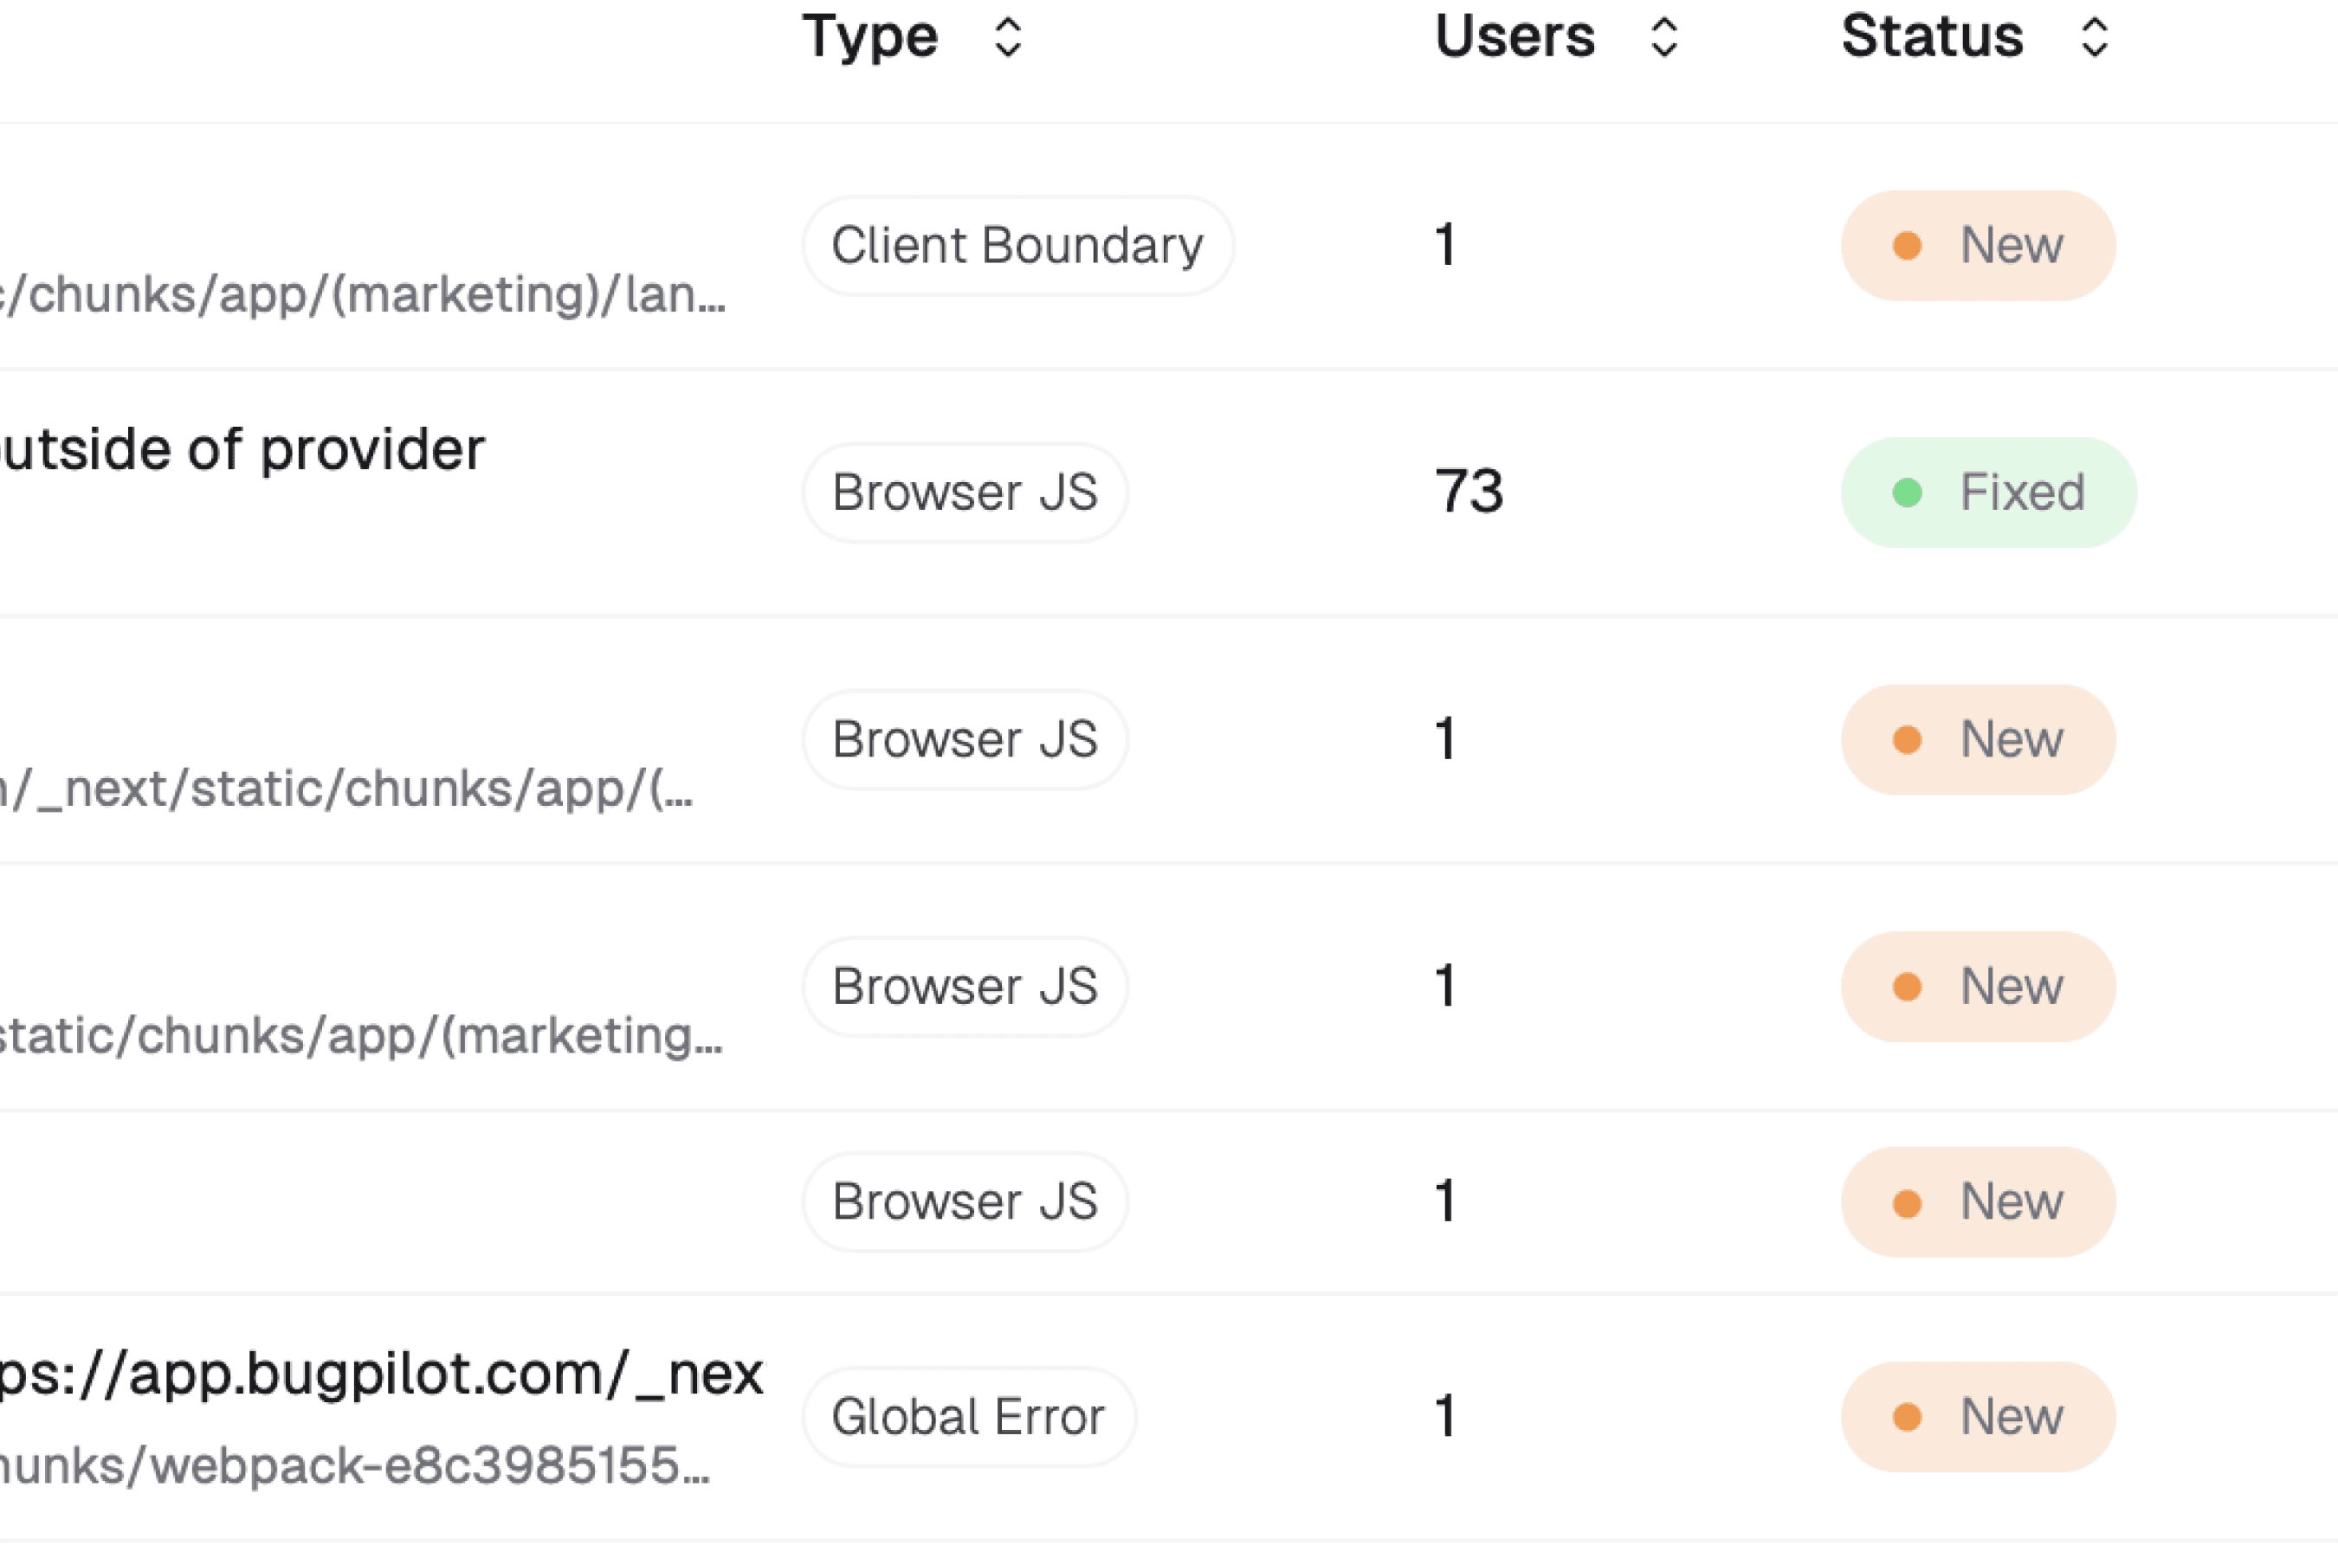The image size is (2338, 1558).
Task: Select the Client Boundary type badge
Action: pos(1017,246)
